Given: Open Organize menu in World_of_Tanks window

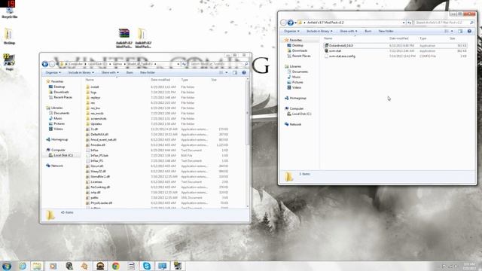Looking at the screenshot, I should [x=53, y=72].
